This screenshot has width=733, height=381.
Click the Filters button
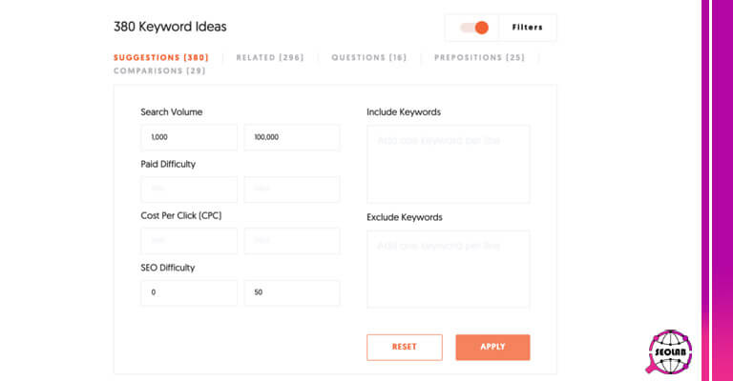click(x=527, y=28)
